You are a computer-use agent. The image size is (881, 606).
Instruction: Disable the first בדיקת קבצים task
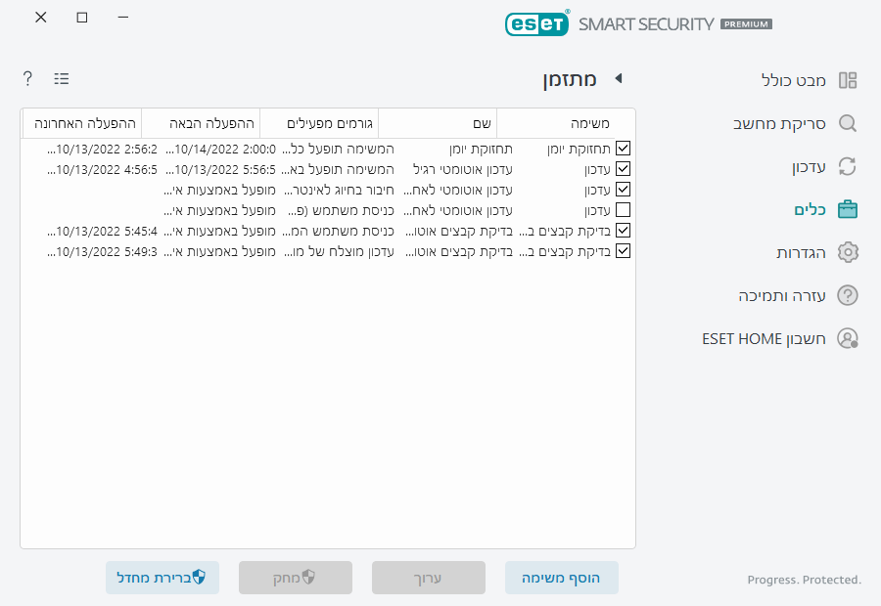(x=623, y=230)
